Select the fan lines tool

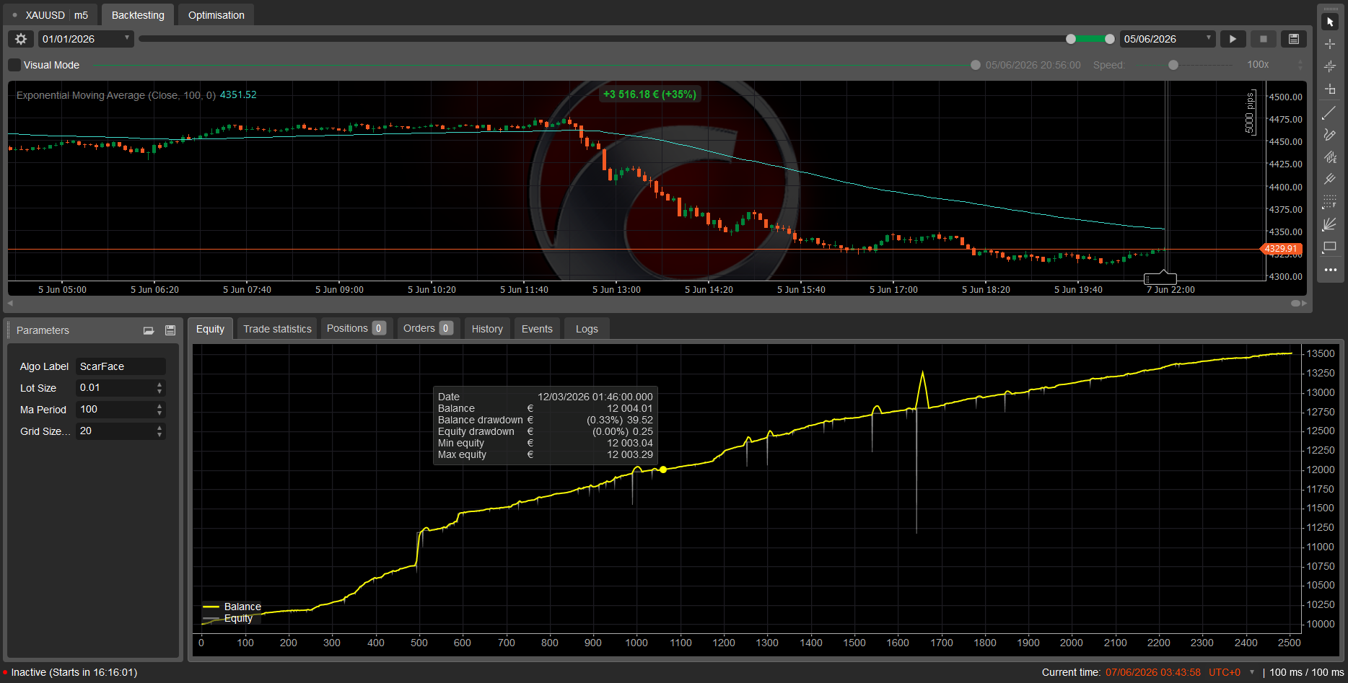click(x=1330, y=224)
